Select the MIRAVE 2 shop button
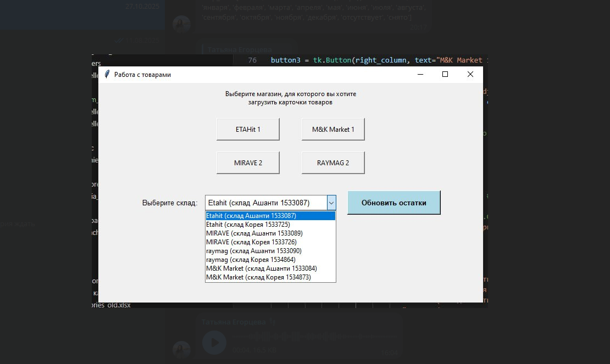 tap(248, 163)
